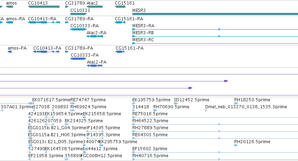Select the CG10333-PA protein bar

[78, 59]
